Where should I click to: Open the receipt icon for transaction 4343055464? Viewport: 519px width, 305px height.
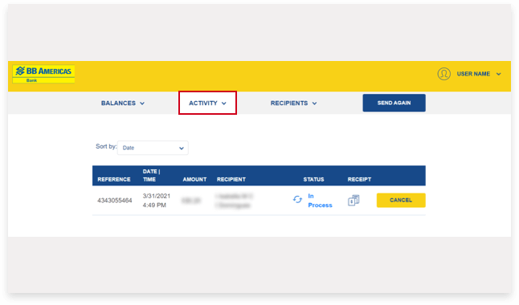(353, 200)
